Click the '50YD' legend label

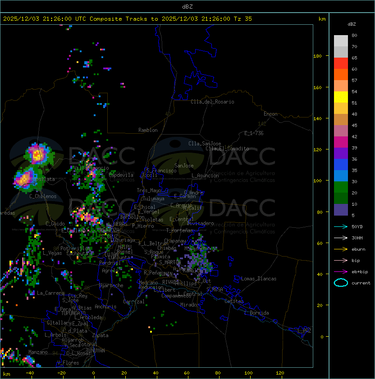pyautogui.click(x=357, y=227)
